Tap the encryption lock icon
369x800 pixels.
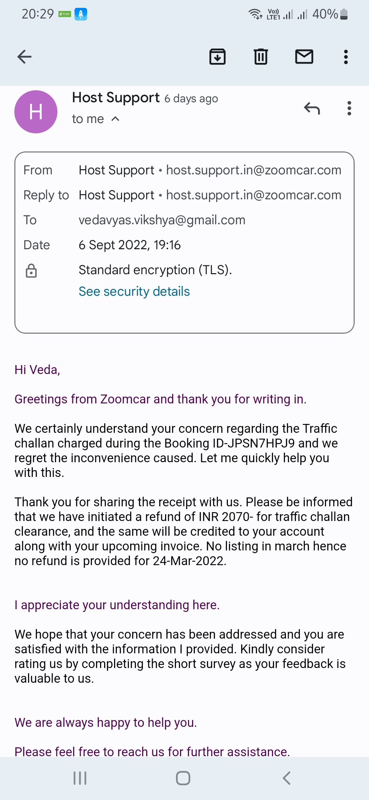coord(31,270)
